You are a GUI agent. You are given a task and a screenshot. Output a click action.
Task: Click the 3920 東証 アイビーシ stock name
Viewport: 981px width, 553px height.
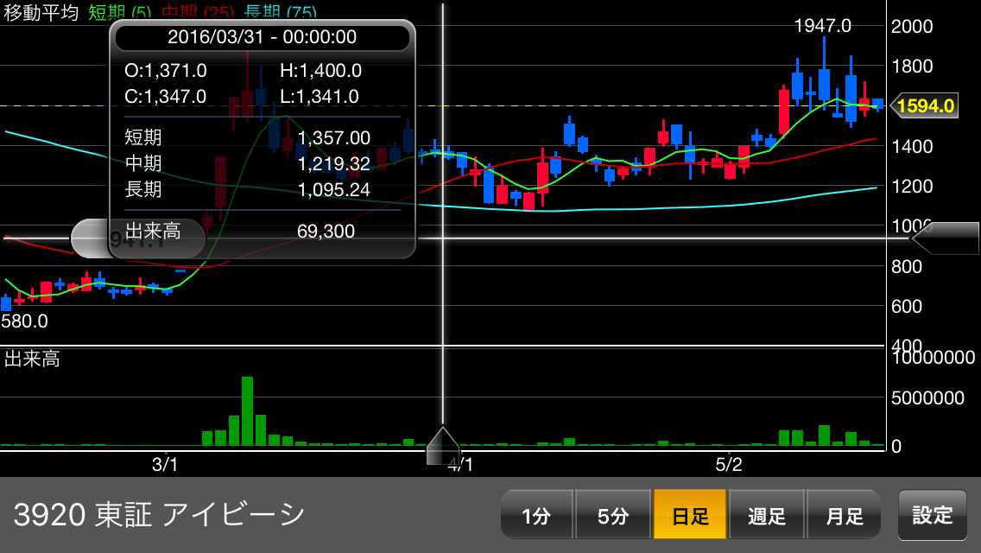coord(160,515)
